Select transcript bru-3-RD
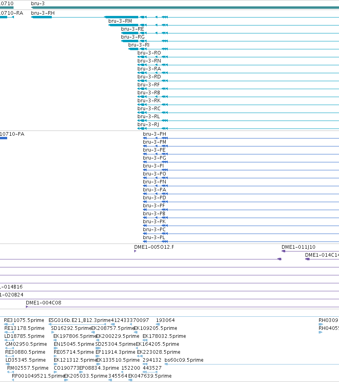The width and height of the screenshot is (339, 382). click(x=149, y=77)
